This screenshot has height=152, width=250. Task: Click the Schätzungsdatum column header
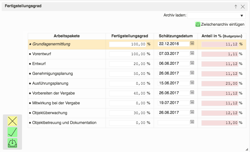tap(176, 36)
